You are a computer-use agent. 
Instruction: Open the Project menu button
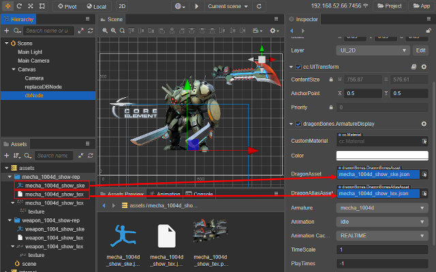pyautogui.click(x=390, y=6)
